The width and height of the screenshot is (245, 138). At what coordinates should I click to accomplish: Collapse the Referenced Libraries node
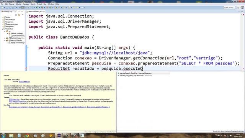point(5,41)
